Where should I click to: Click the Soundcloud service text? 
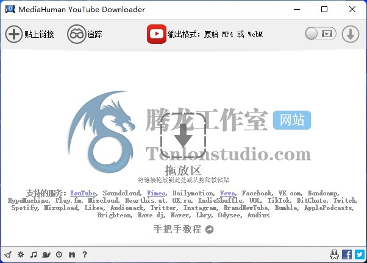(x=122, y=193)
